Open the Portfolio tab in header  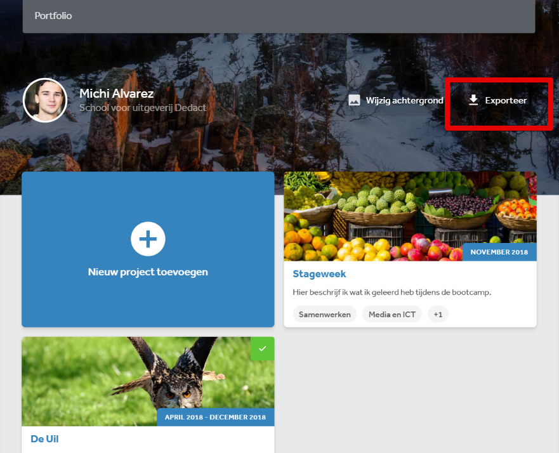tap(53, 16)
